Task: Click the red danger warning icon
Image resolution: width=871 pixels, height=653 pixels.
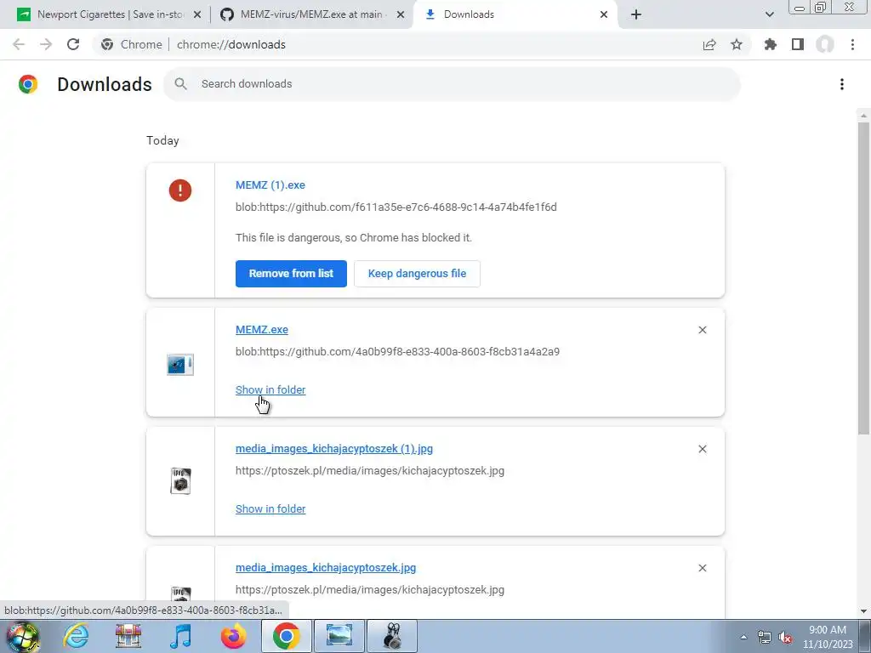Action: tap(180, 190)
